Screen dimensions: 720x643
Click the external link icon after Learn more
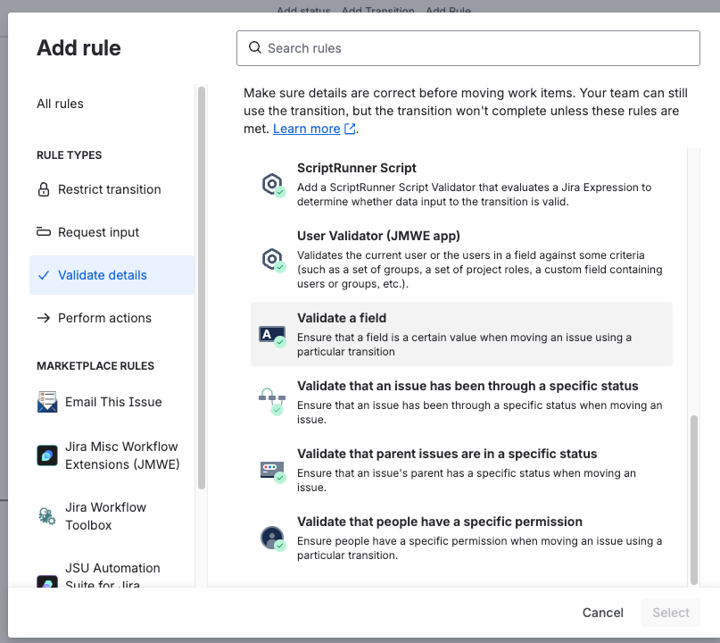[350, 129]
